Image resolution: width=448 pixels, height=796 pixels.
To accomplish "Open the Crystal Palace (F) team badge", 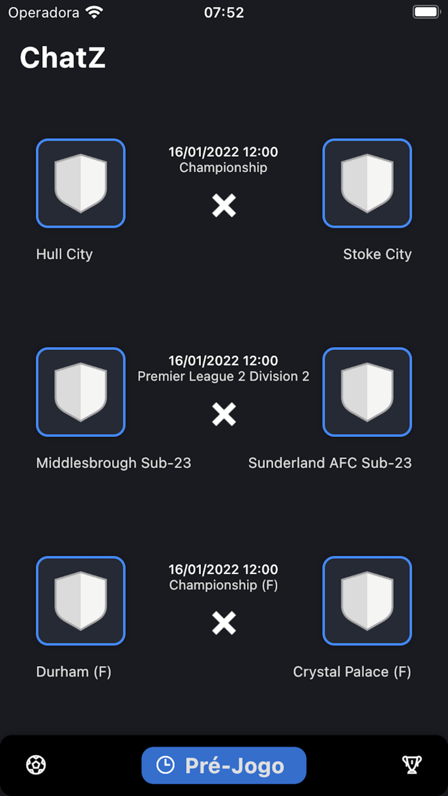I will coord(367,600).
